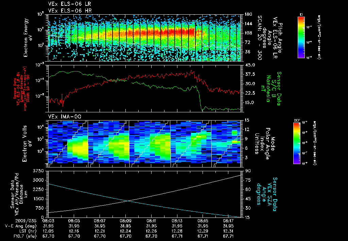This screenshot has width=348, height=241.
Task: Click the LST value 12.16
Action: click(74, 231)
